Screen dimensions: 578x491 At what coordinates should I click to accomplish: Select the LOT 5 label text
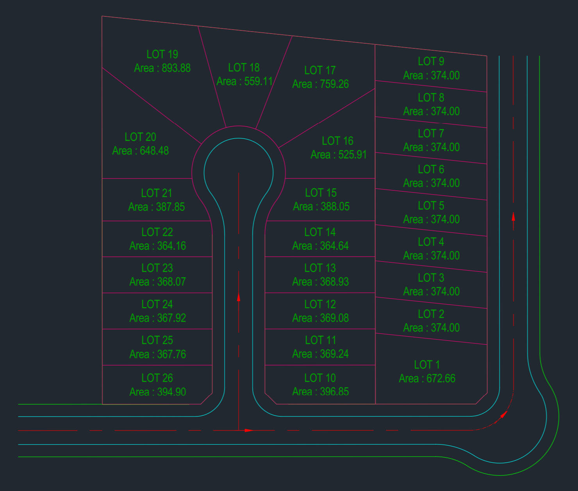(x=431, y=206)
